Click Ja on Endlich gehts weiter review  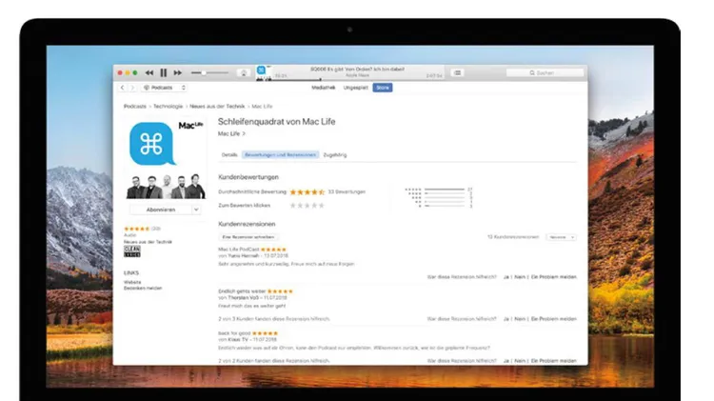point(506,319)
